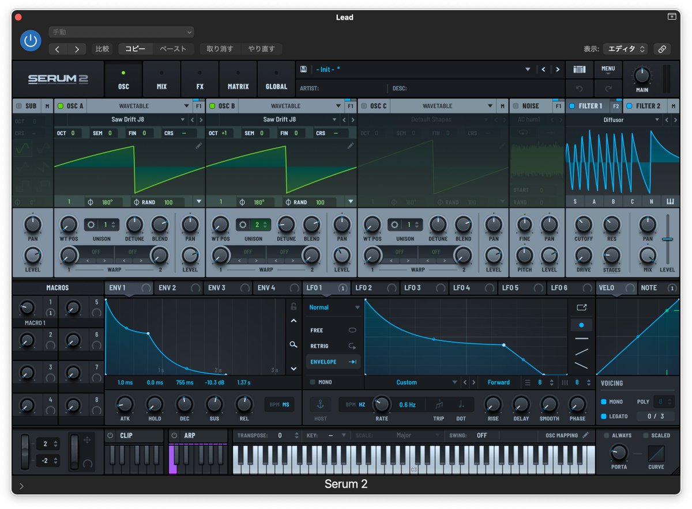Switch to the MIX tab

(161, 80)
